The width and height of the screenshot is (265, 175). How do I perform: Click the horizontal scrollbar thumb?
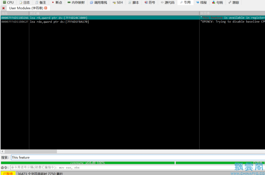click(x=31, y=151)
